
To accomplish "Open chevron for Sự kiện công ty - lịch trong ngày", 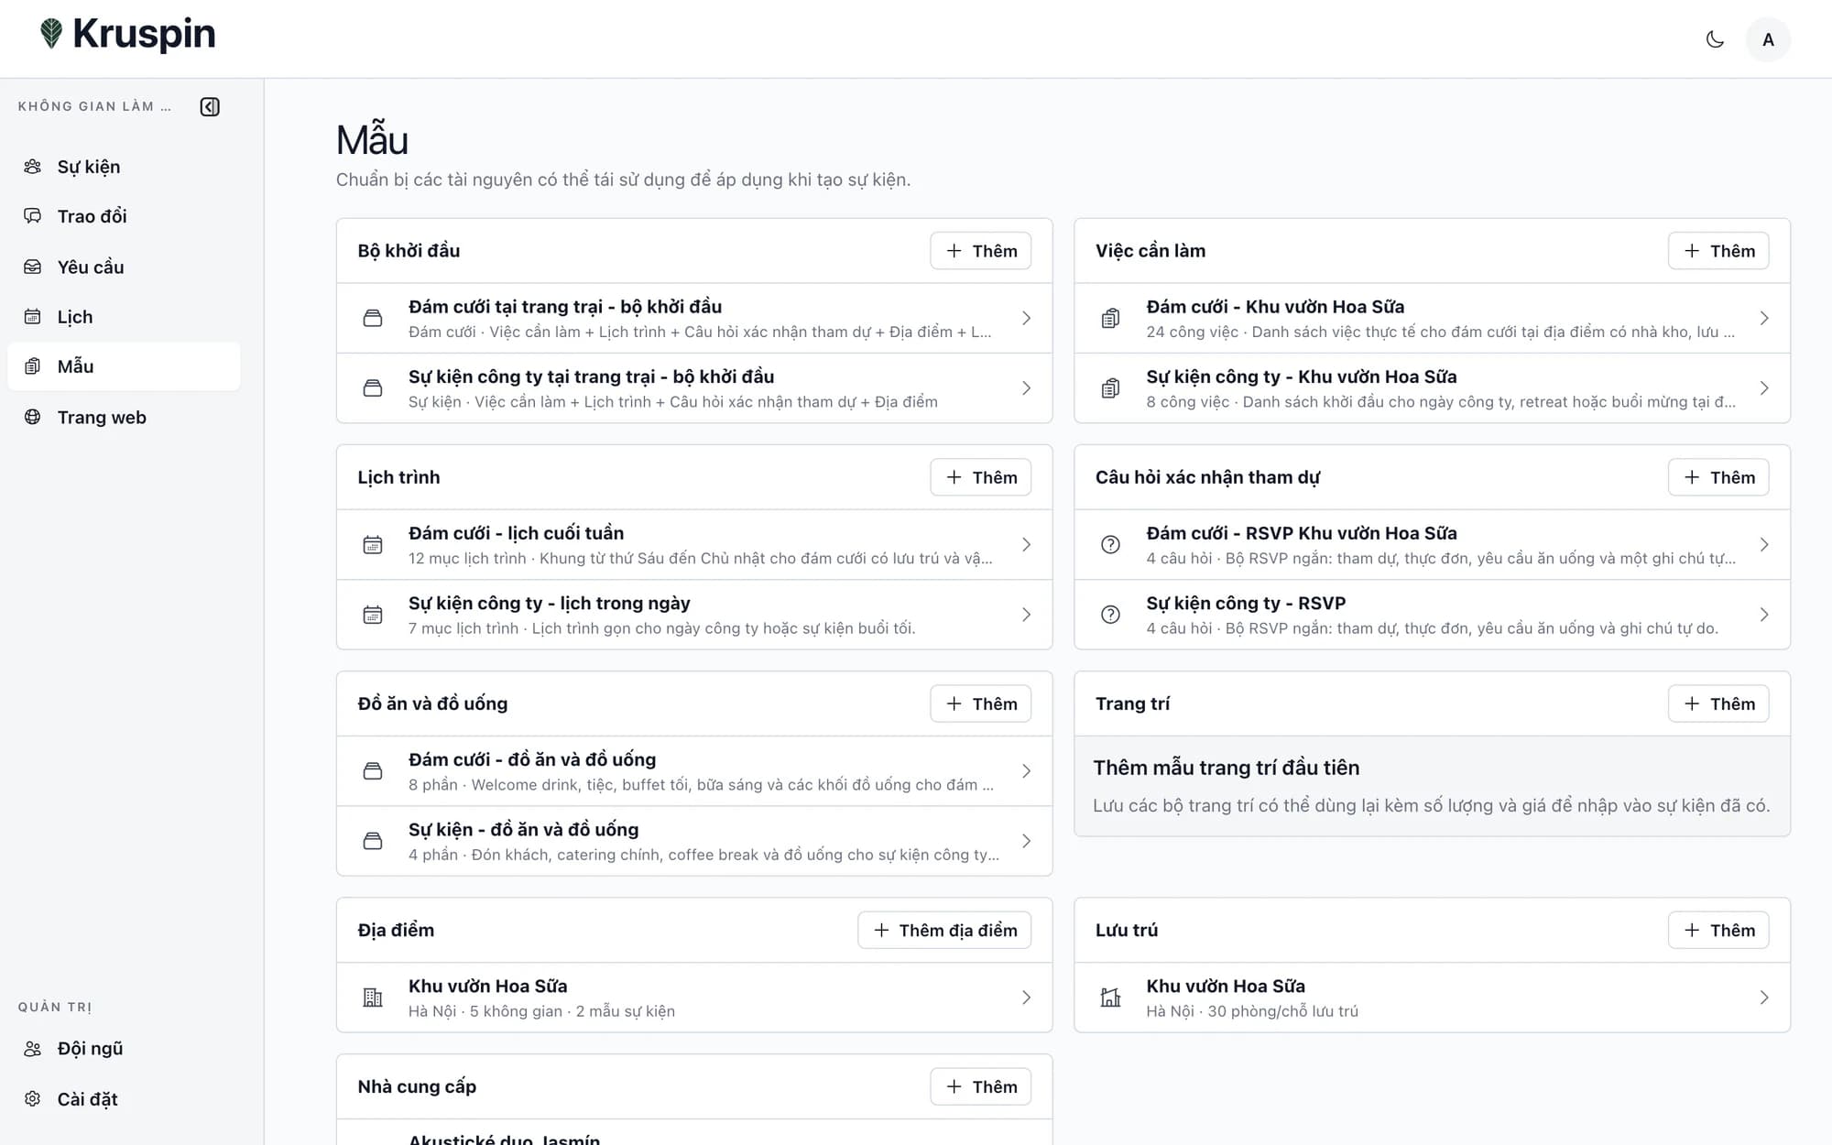I will click(x=1026, y=615).
